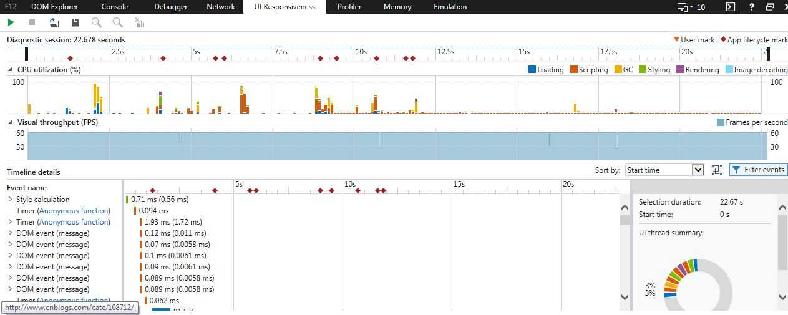
Task: Click the Rendering legend color swatch
Action: 680,70
